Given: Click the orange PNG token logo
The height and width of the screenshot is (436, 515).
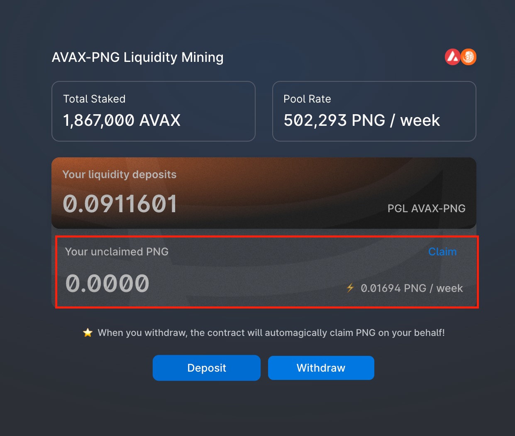Looking at the screenshot, I should point(469,57).
